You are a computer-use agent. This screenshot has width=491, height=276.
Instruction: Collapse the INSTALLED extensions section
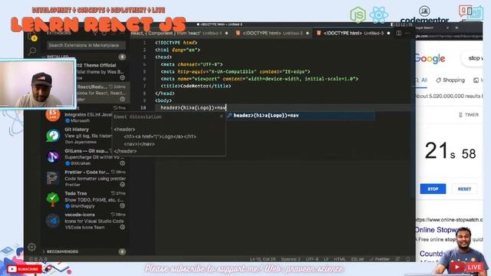click(x=58, y=57)
